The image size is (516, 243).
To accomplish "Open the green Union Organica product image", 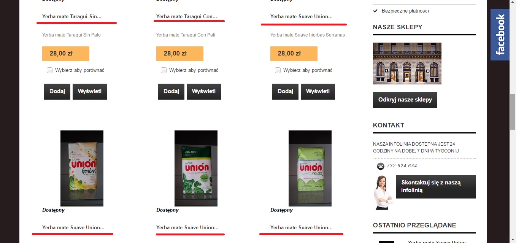I will (x=196, y=168).
